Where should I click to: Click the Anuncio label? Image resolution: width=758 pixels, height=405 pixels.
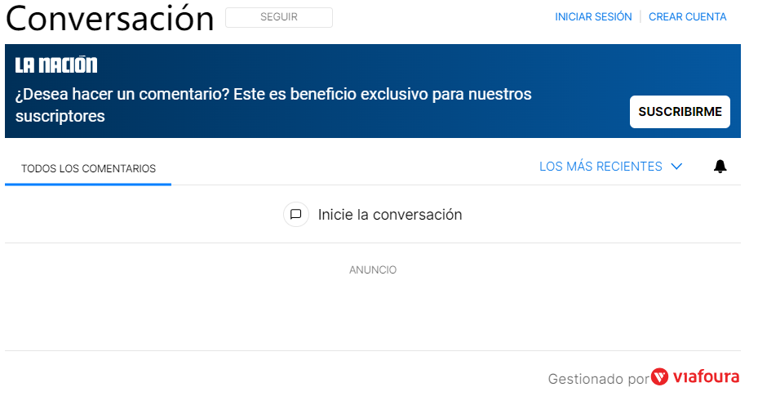tap(373, 270)
